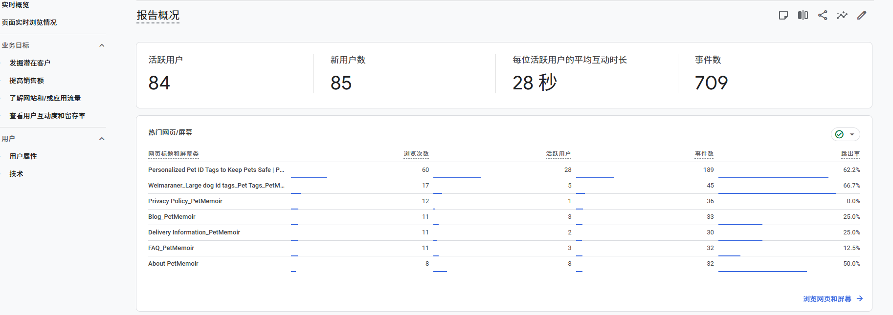This screenshot has width=893, height=315.
Task: Open 页面实时浏览情况 in the sidebar
Action: click(x=29, y=22)
